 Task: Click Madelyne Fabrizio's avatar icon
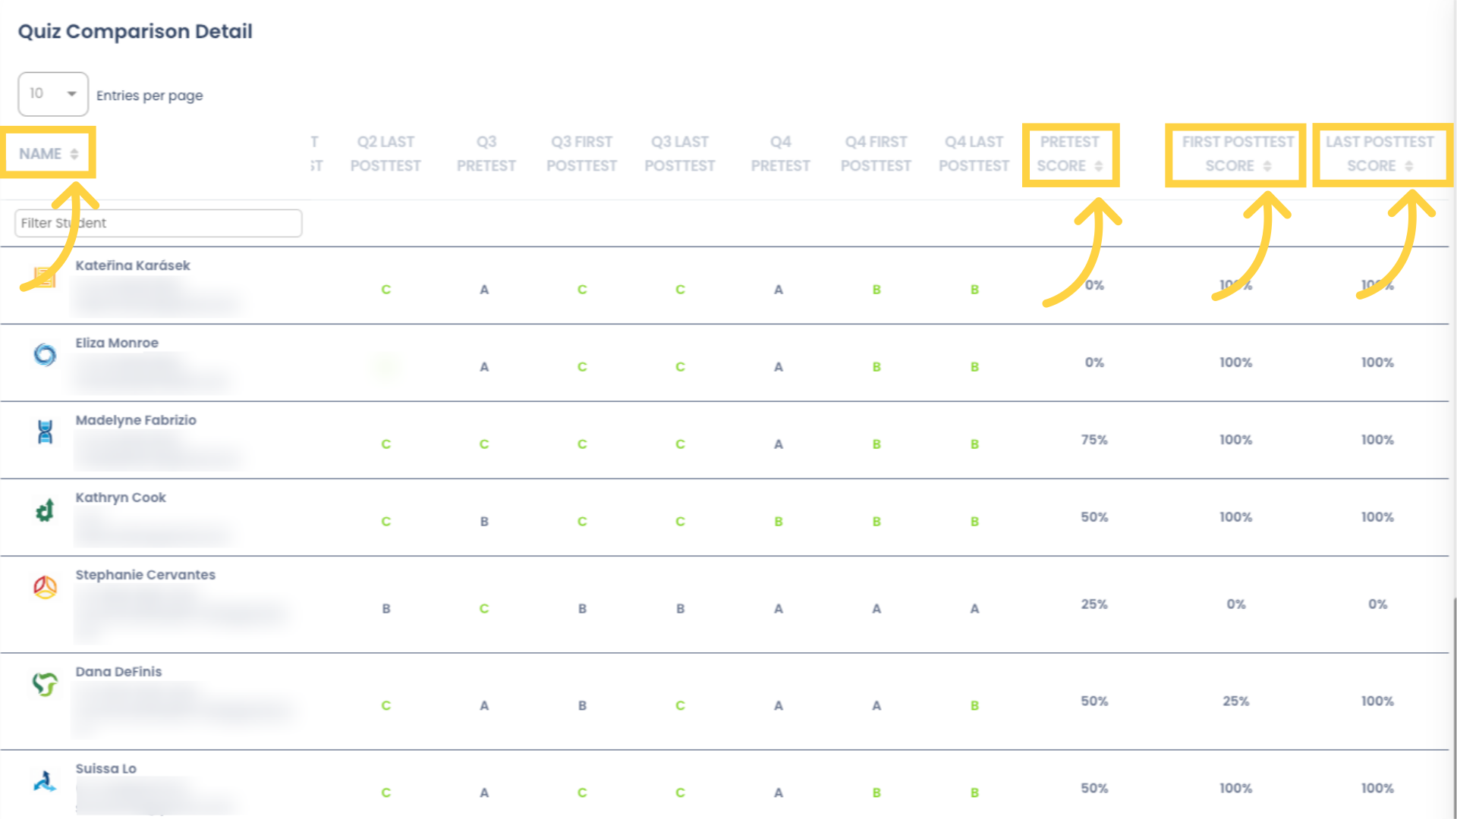pyautogui.click(x=45, y=431)
